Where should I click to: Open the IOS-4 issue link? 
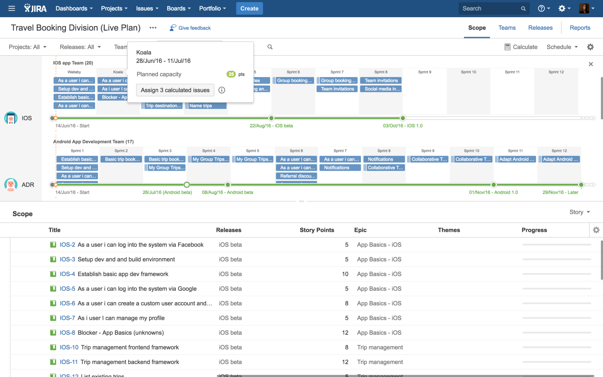click(x=67, y=274)
